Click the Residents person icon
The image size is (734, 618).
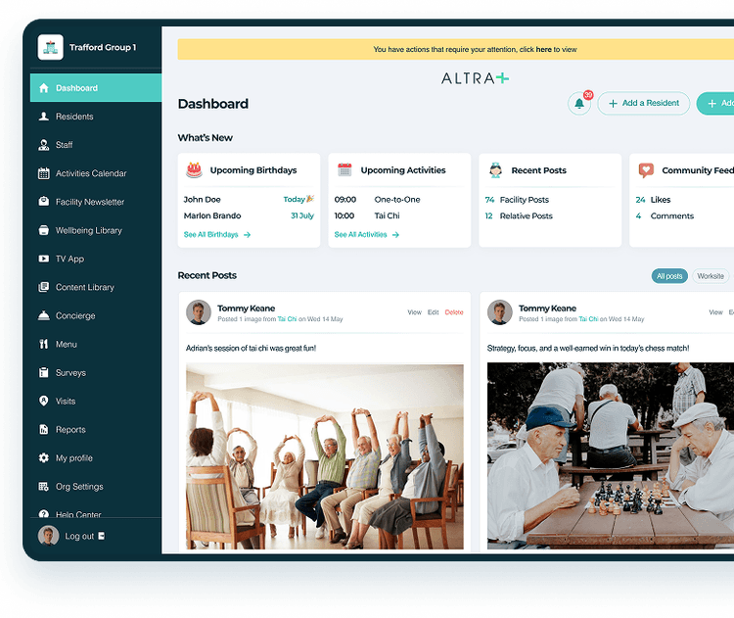click(x=43, y=117)
